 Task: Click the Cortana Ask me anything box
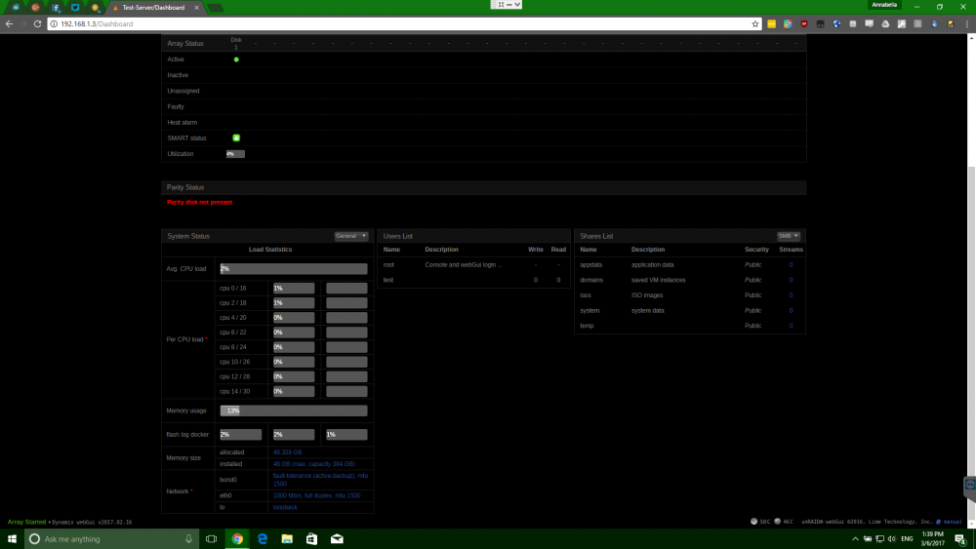[x=111, y=539]
